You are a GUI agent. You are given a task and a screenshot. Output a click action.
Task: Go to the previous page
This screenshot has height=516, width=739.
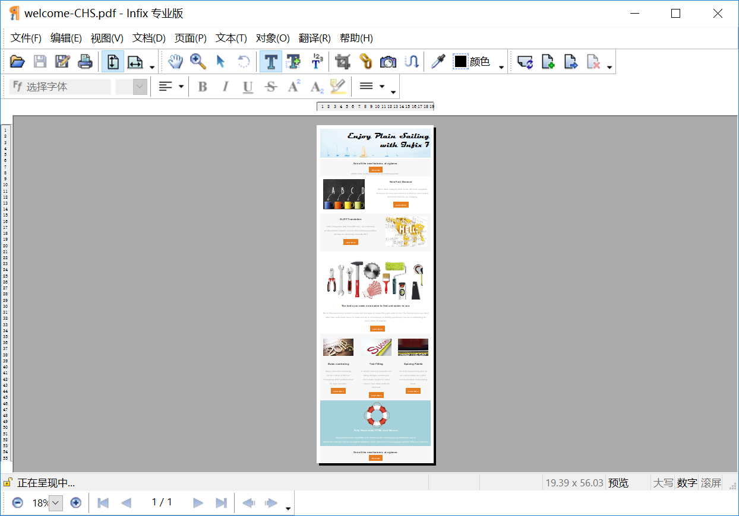tap(126, 503)
